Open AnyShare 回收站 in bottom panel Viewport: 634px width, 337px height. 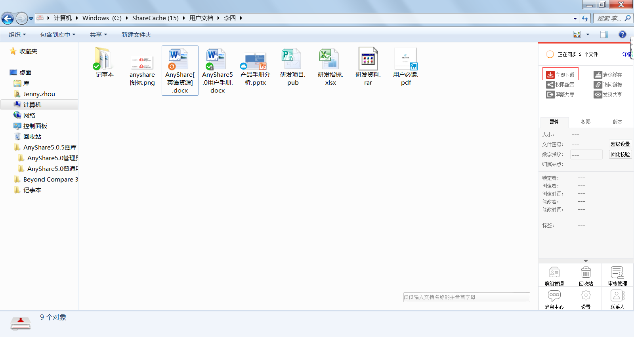click(586, 276)
